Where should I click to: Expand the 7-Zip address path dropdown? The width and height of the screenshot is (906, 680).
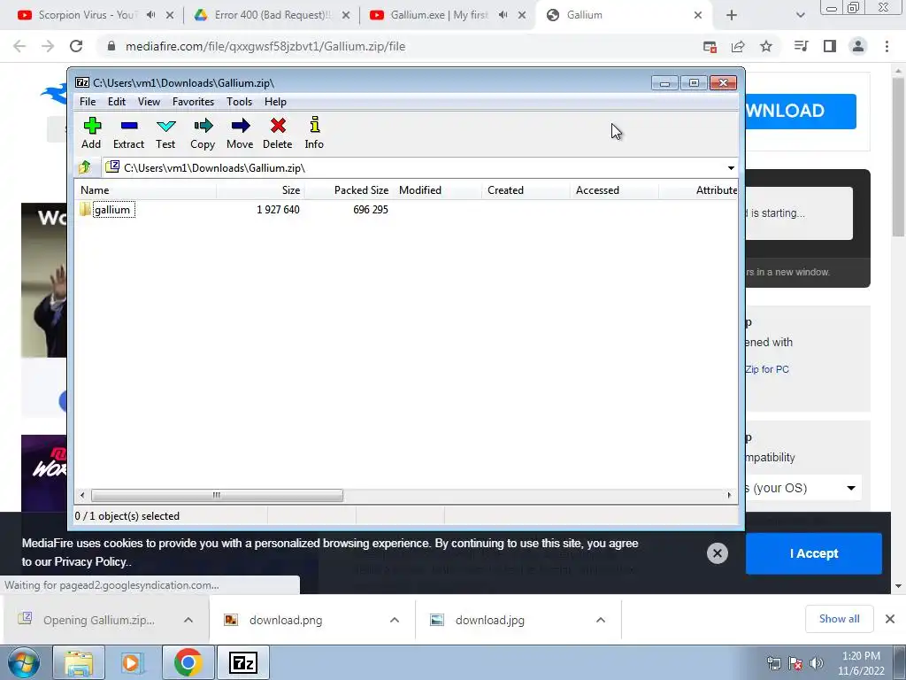(x=731, y=167)
